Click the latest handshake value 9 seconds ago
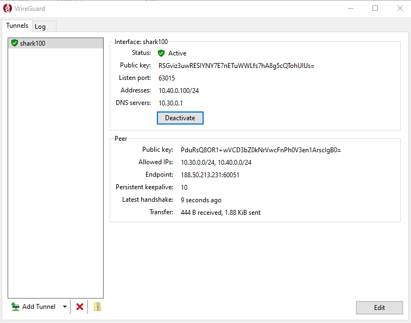 point(201,200)
